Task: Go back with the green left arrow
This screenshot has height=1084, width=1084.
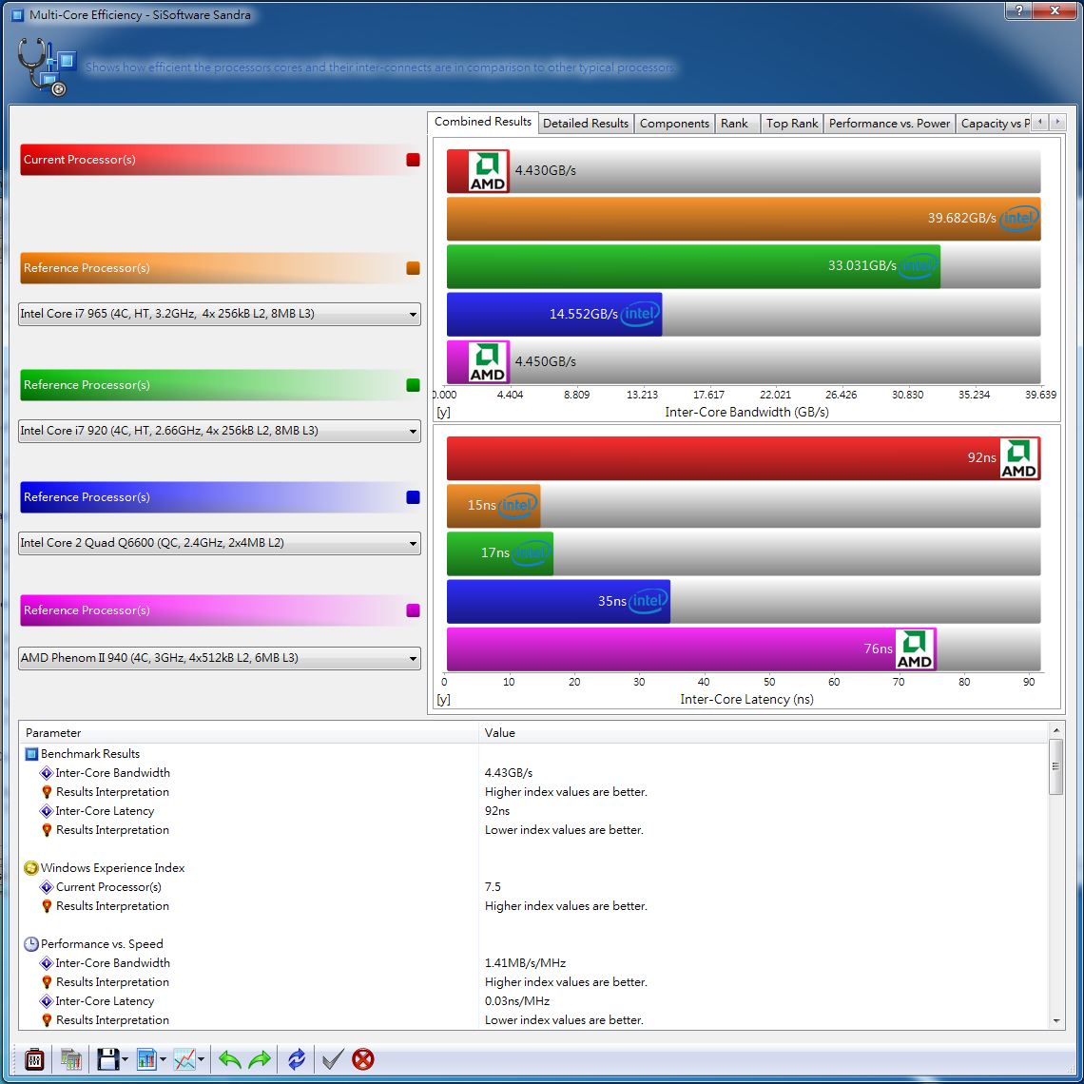Action: coord(229,1058)
